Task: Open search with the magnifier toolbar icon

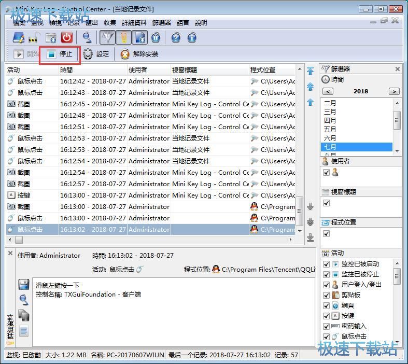Action: point(87,38)
